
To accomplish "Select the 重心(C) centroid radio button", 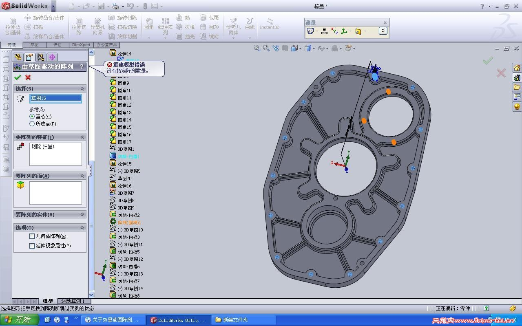I will click(x=32, y=117).
